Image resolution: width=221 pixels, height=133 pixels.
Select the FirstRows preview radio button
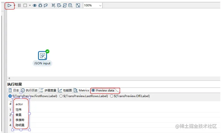[10, 96]
